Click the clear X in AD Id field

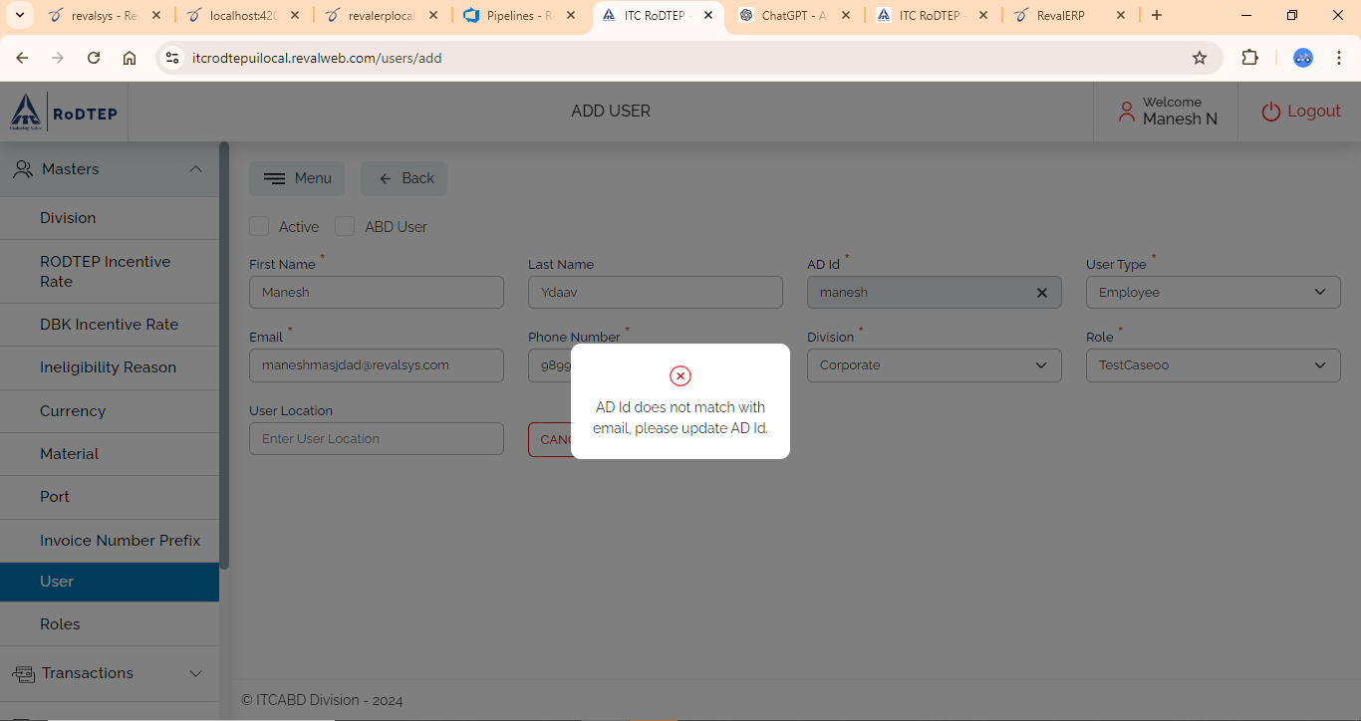1042,293
